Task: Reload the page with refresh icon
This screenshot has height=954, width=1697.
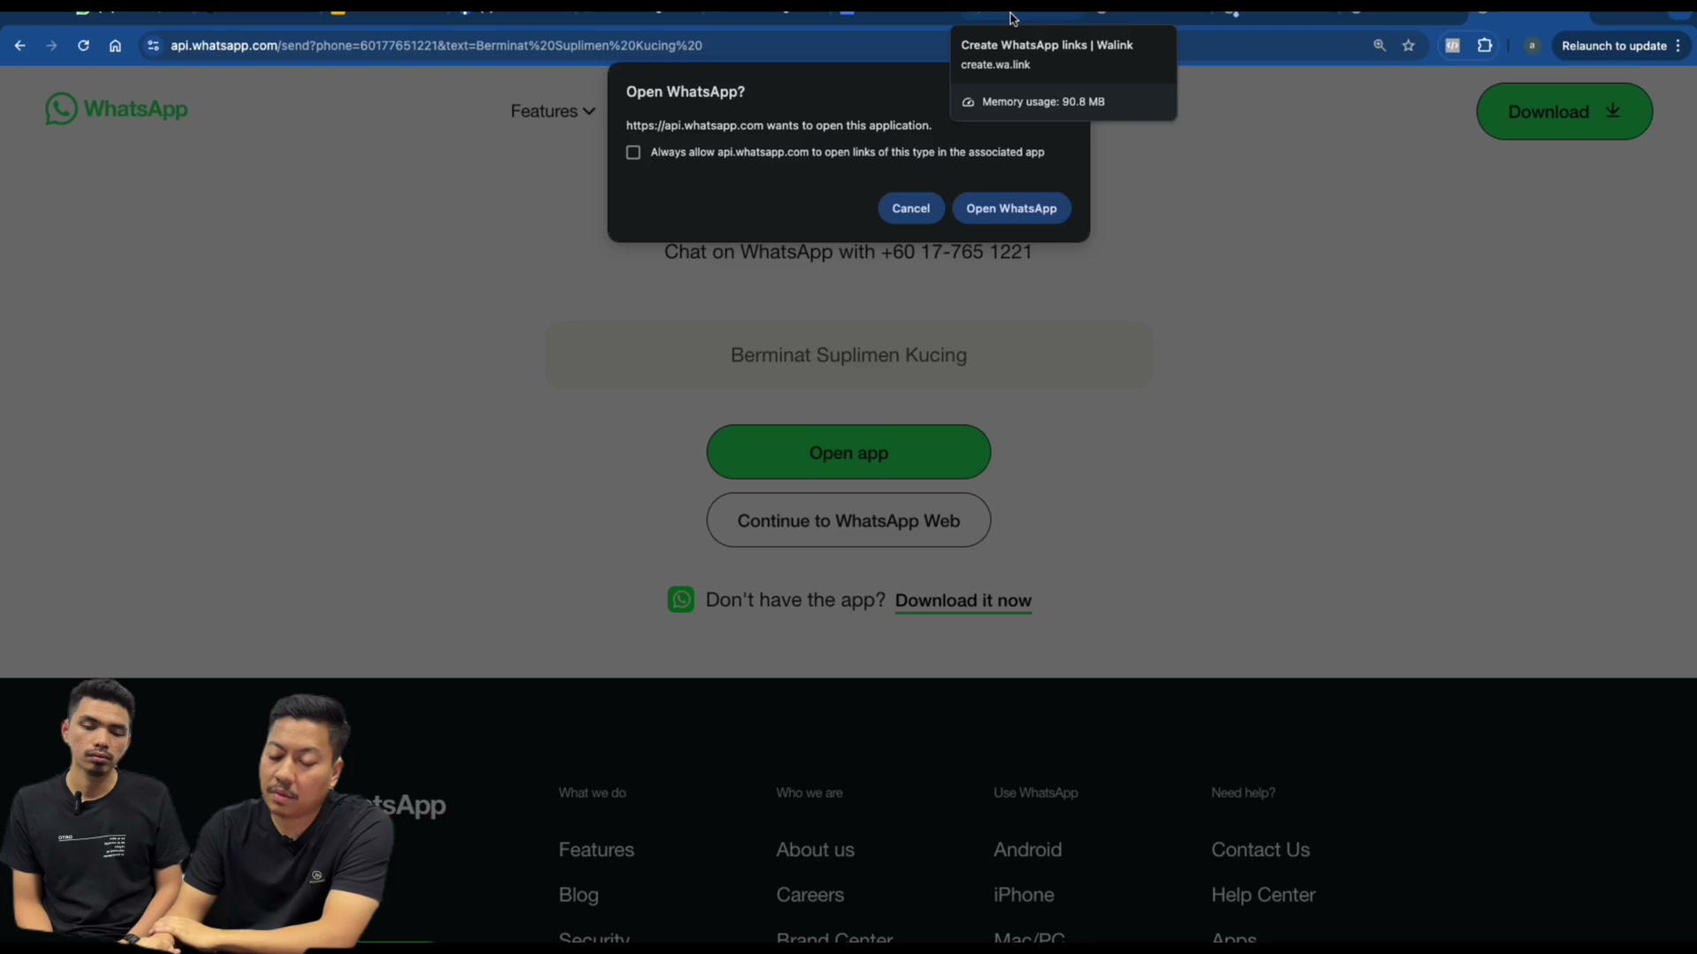Action: click(83, 46)
